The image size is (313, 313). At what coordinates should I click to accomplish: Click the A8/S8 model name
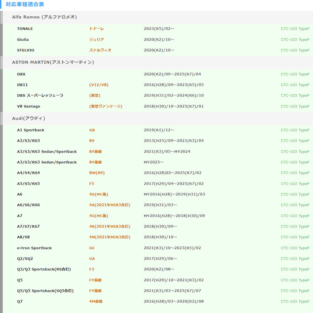pos(23,237)
